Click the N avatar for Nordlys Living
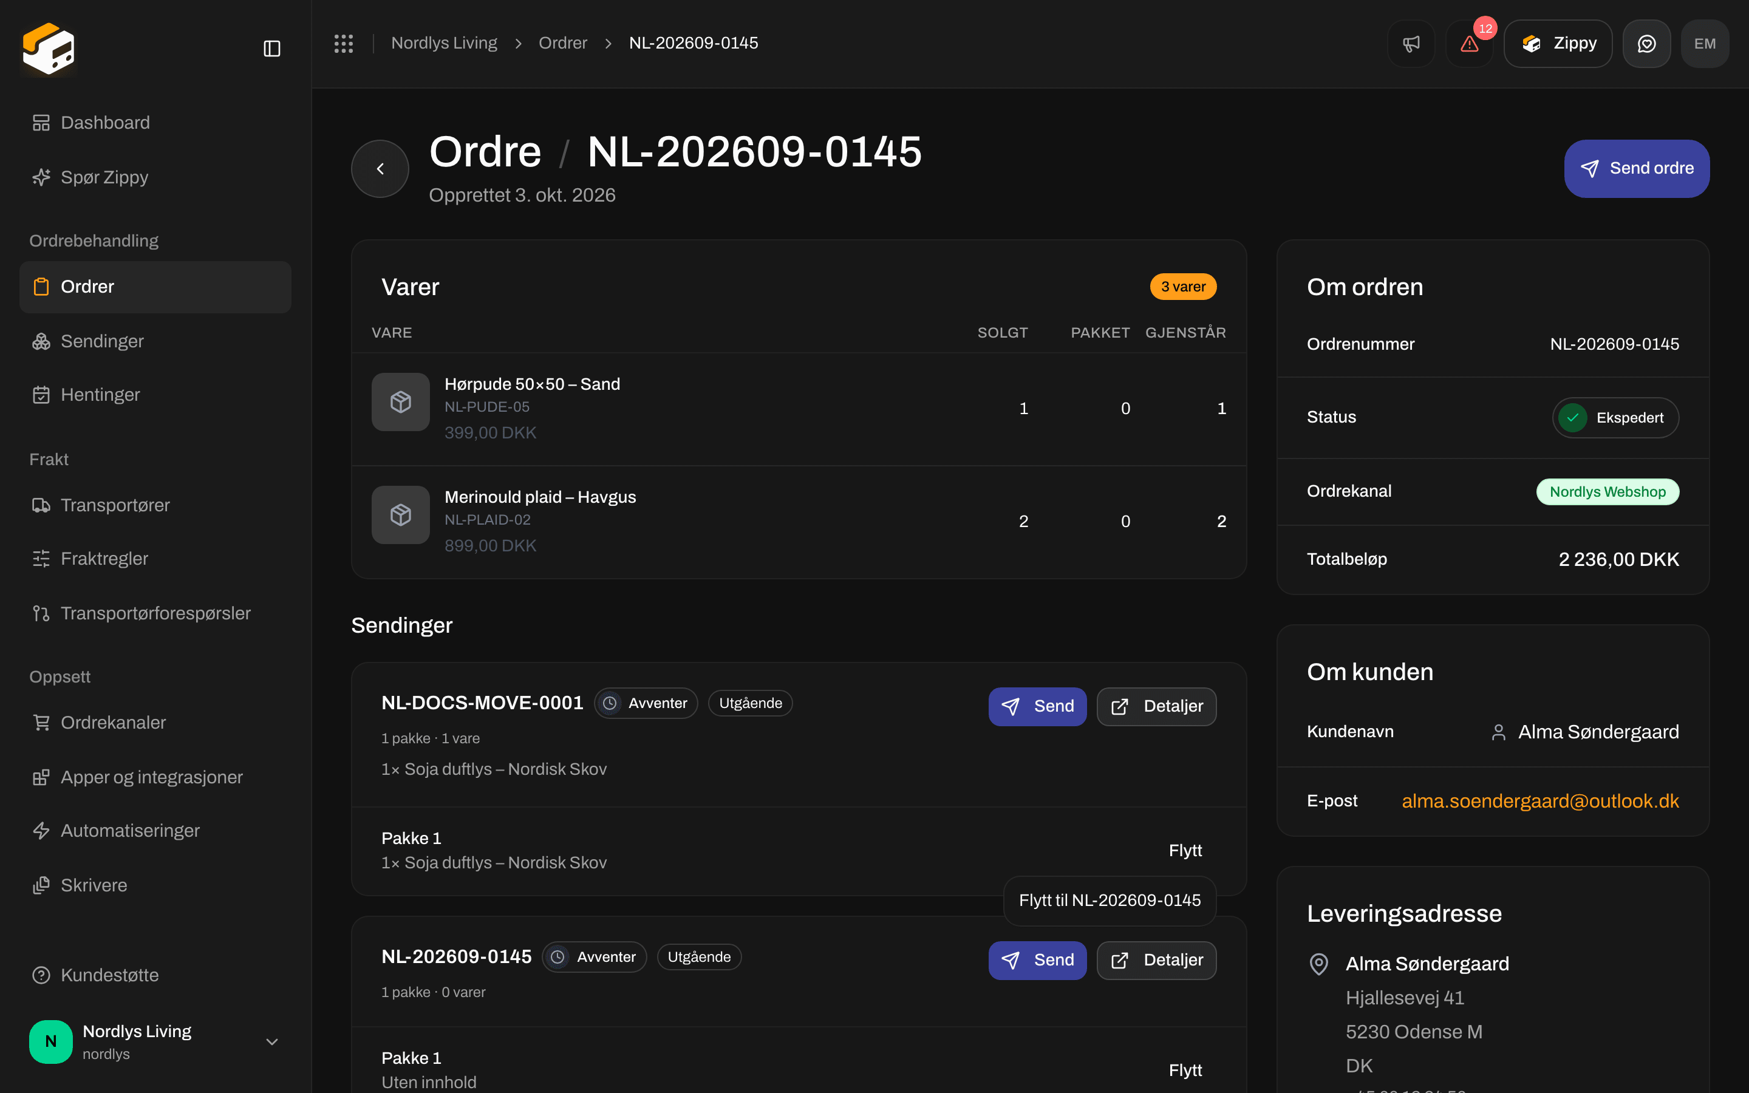This screenshot has width=1749, height=1093. pyautogui.click(x=50, y=1041)
